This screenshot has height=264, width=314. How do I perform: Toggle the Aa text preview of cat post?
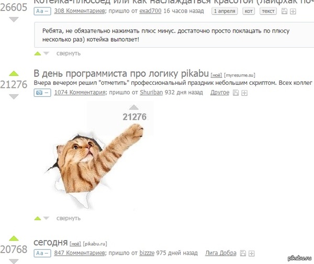(42, 11)
